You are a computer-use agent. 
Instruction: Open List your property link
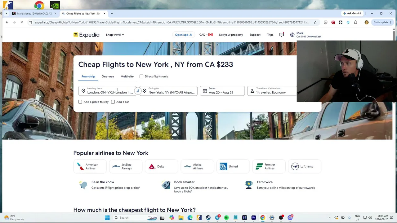point(231,35)
